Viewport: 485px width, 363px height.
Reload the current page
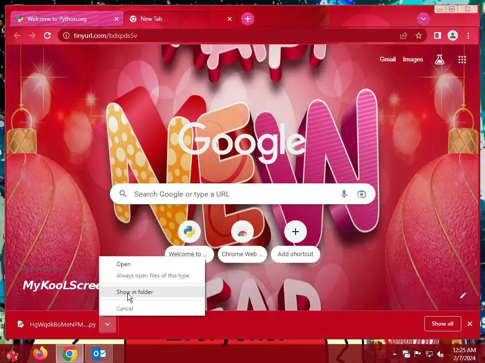(47, 36)
